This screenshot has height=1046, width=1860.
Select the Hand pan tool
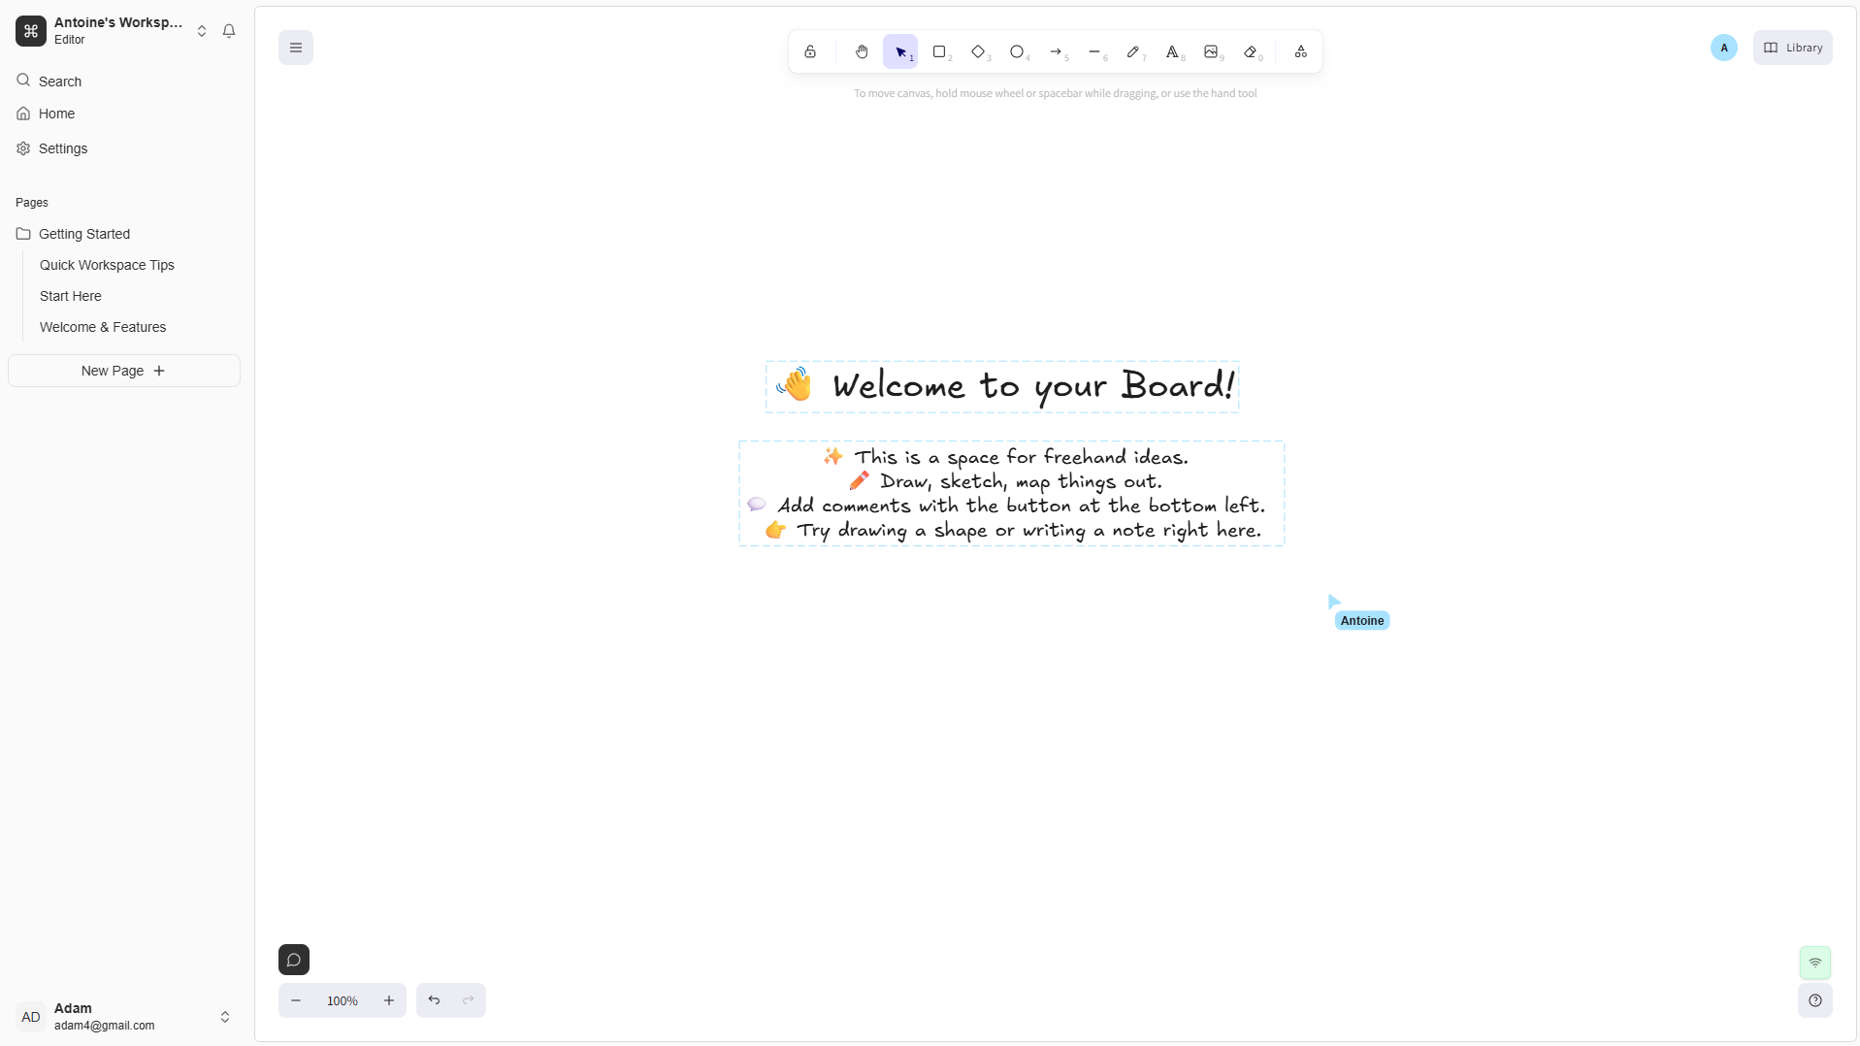[861, 51]
